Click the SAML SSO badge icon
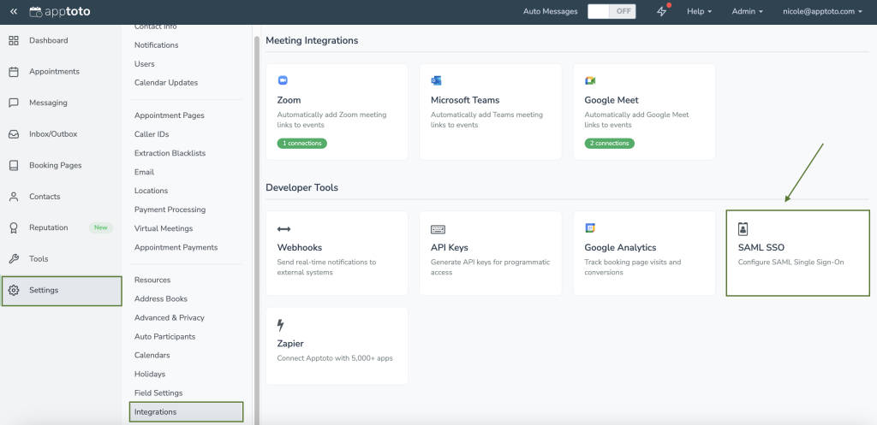 pos(743,228)
